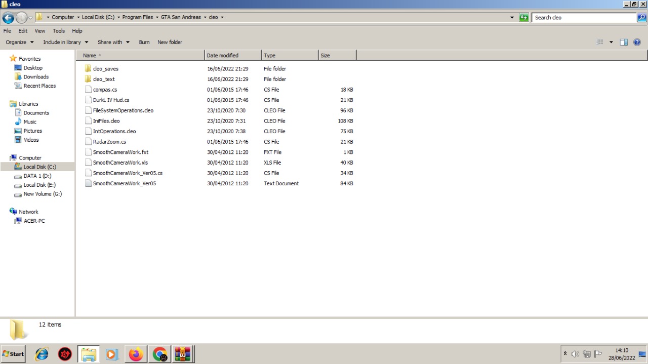Select Pictures library
The image size is (648, 364).
pos(32,131)
